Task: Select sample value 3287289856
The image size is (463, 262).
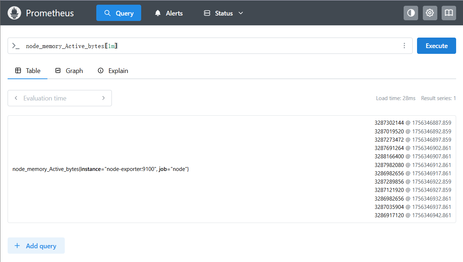Action: [x=389, y=181]
